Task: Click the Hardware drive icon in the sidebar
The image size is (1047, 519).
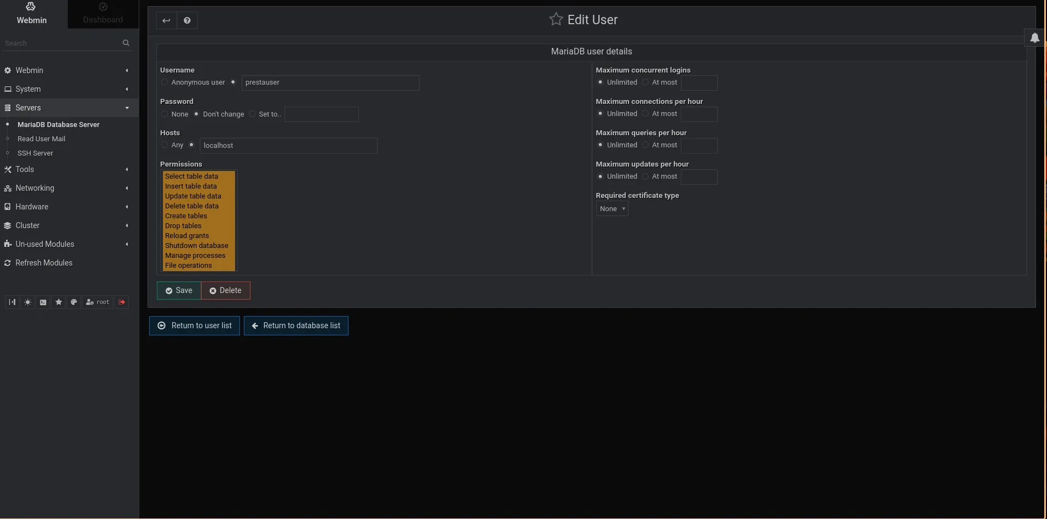Action: pos(8,207)
